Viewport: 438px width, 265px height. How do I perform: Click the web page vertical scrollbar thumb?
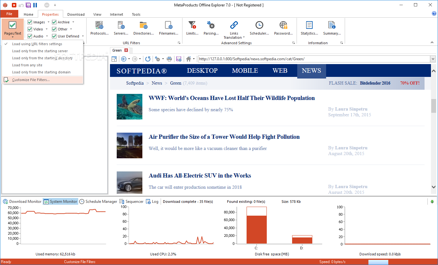click(x=434, y=106)
